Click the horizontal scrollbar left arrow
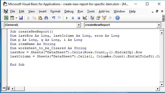Viewport: 165px width, 93px height. tap(12, 89)
